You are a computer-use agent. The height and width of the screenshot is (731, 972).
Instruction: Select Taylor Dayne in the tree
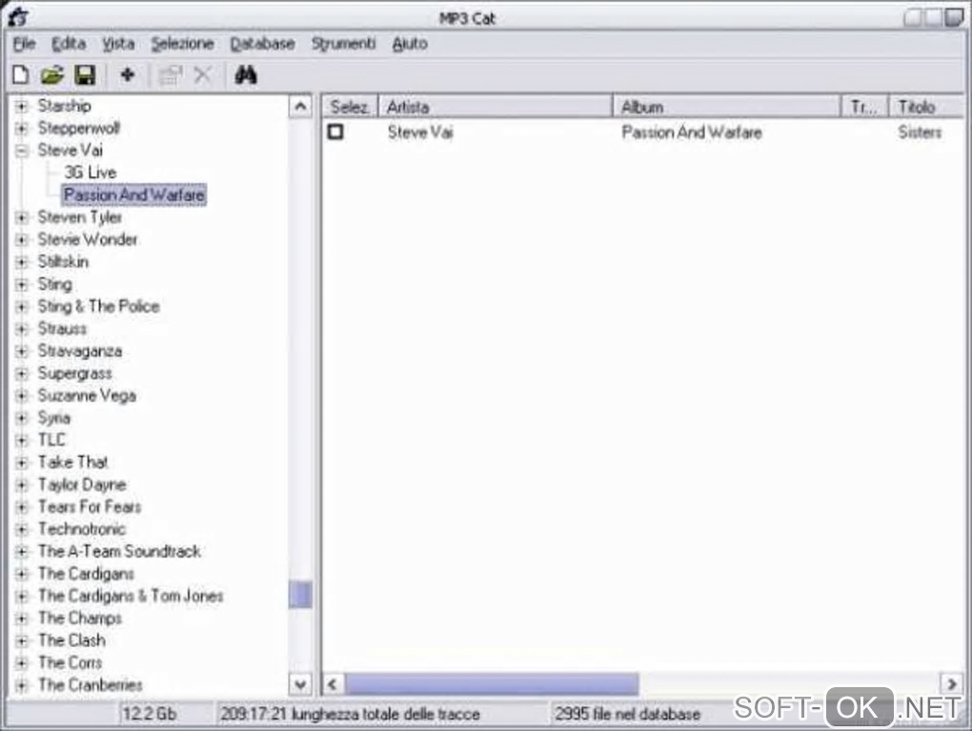click(82, 484)
